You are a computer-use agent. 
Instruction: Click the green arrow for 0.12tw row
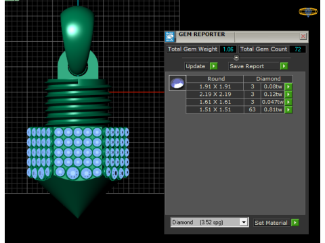click(288, 94)
